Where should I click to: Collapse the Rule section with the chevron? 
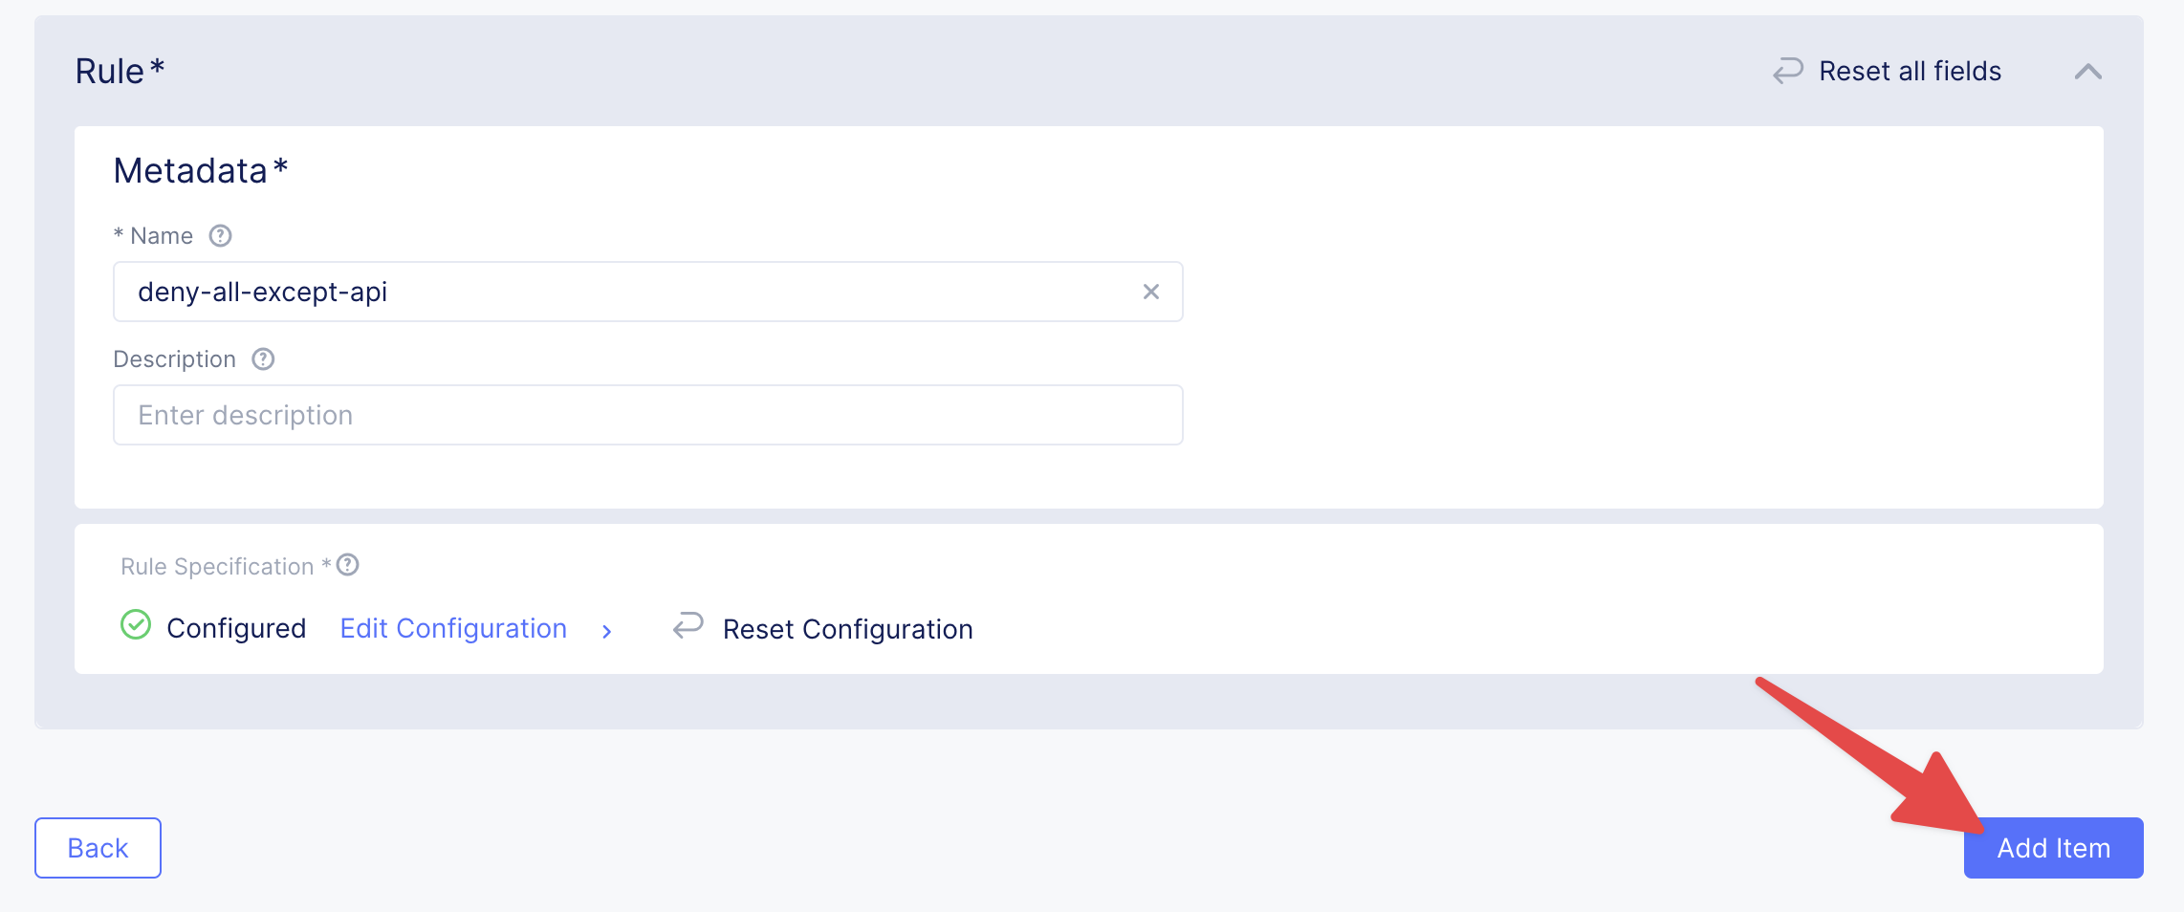[2087, 72]
